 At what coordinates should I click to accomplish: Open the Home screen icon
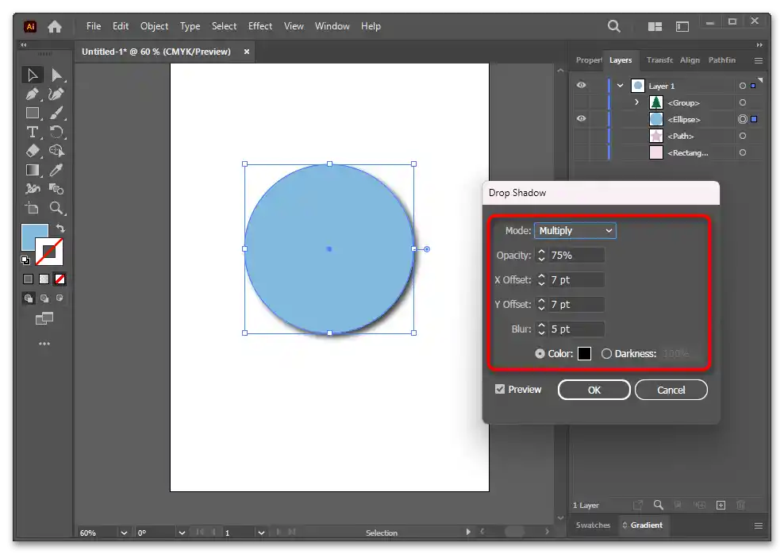point(55,26)
